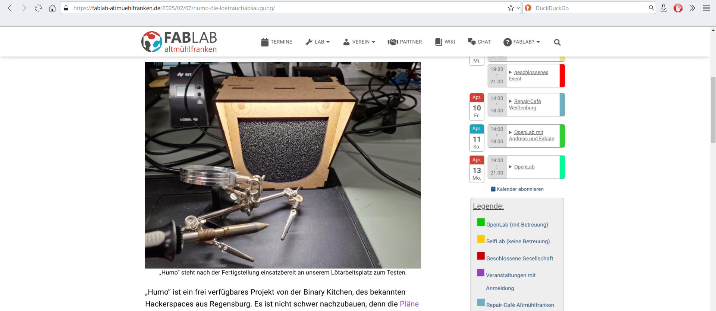Bookmark this page with the star icon
Viewport: 716px width, 311px height.
[x=511, y=8]
